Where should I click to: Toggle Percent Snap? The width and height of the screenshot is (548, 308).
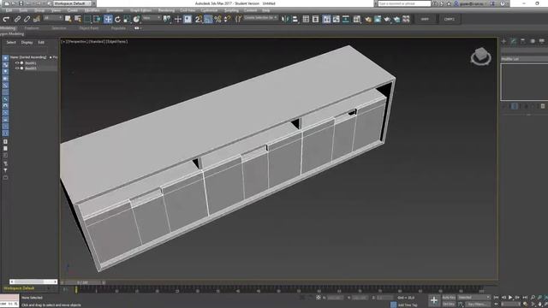coord(217,19)
